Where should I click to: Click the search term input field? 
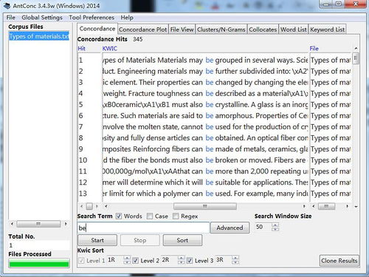pos(143,228)
